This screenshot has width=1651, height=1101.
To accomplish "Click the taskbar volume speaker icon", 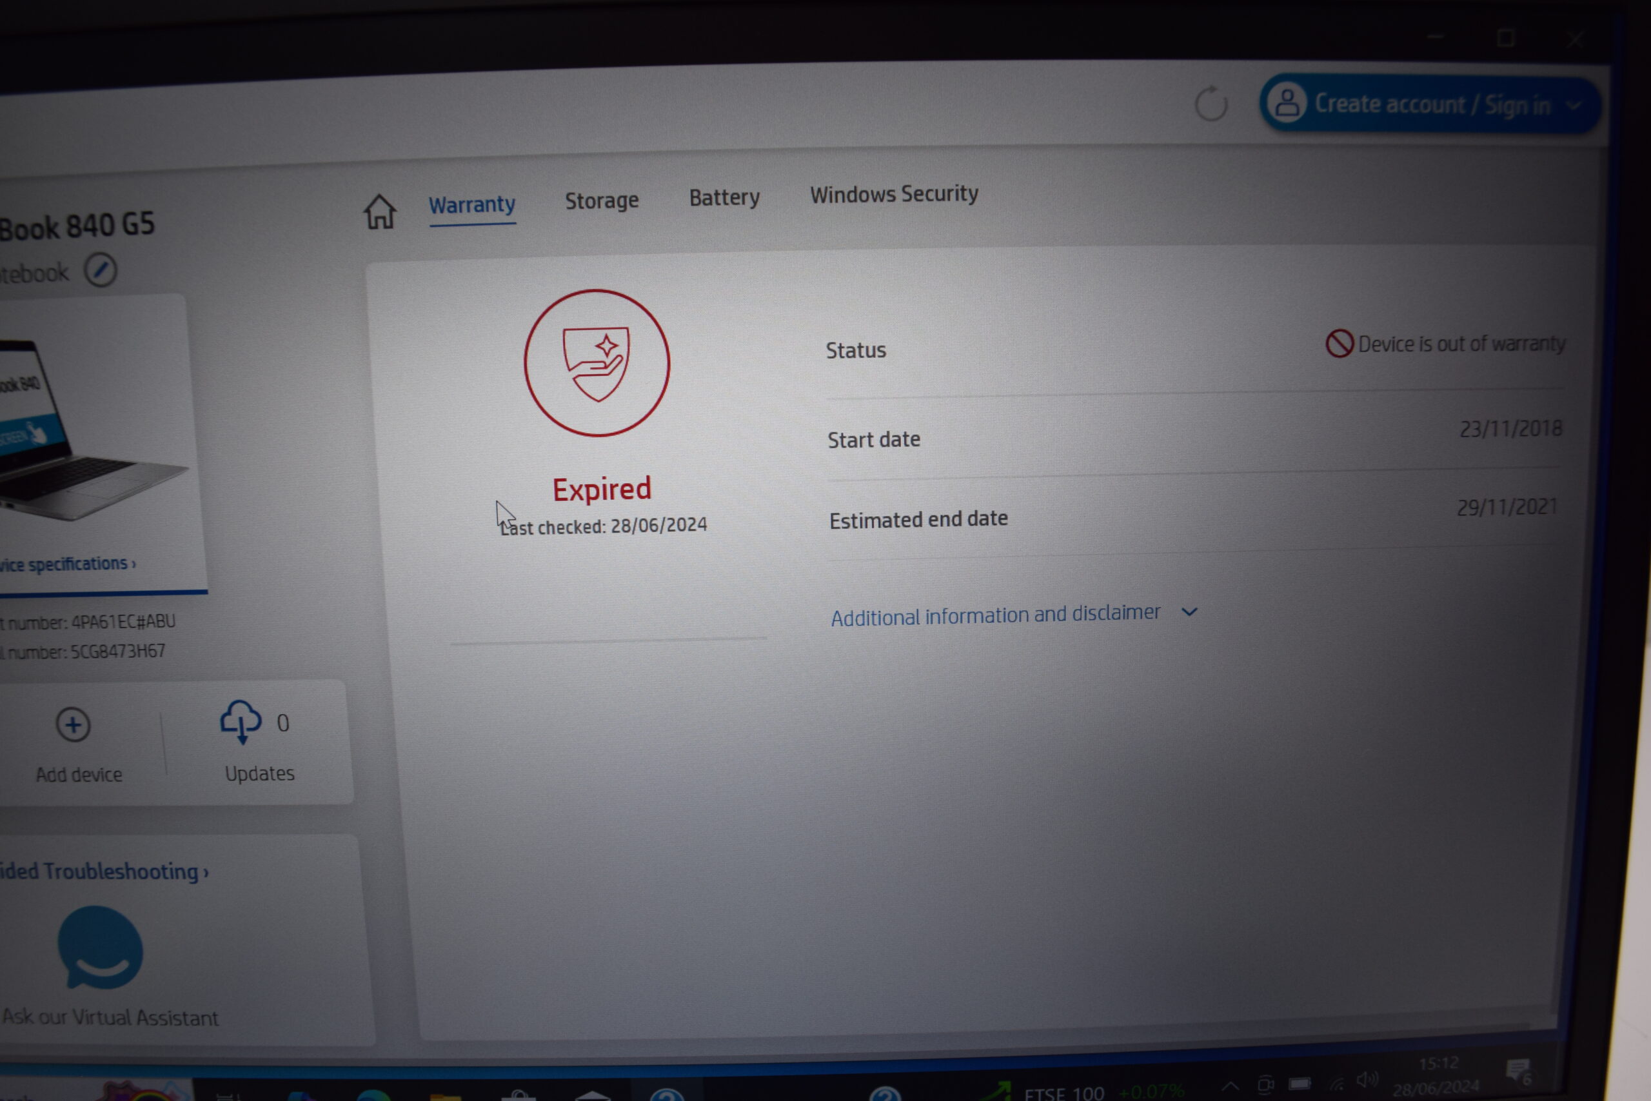I will click(1367, 1080).
